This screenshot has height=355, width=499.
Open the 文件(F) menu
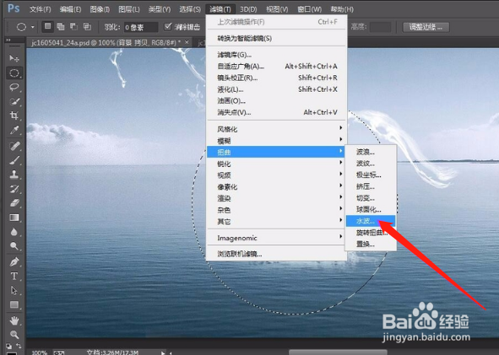(x=40, y=9)
